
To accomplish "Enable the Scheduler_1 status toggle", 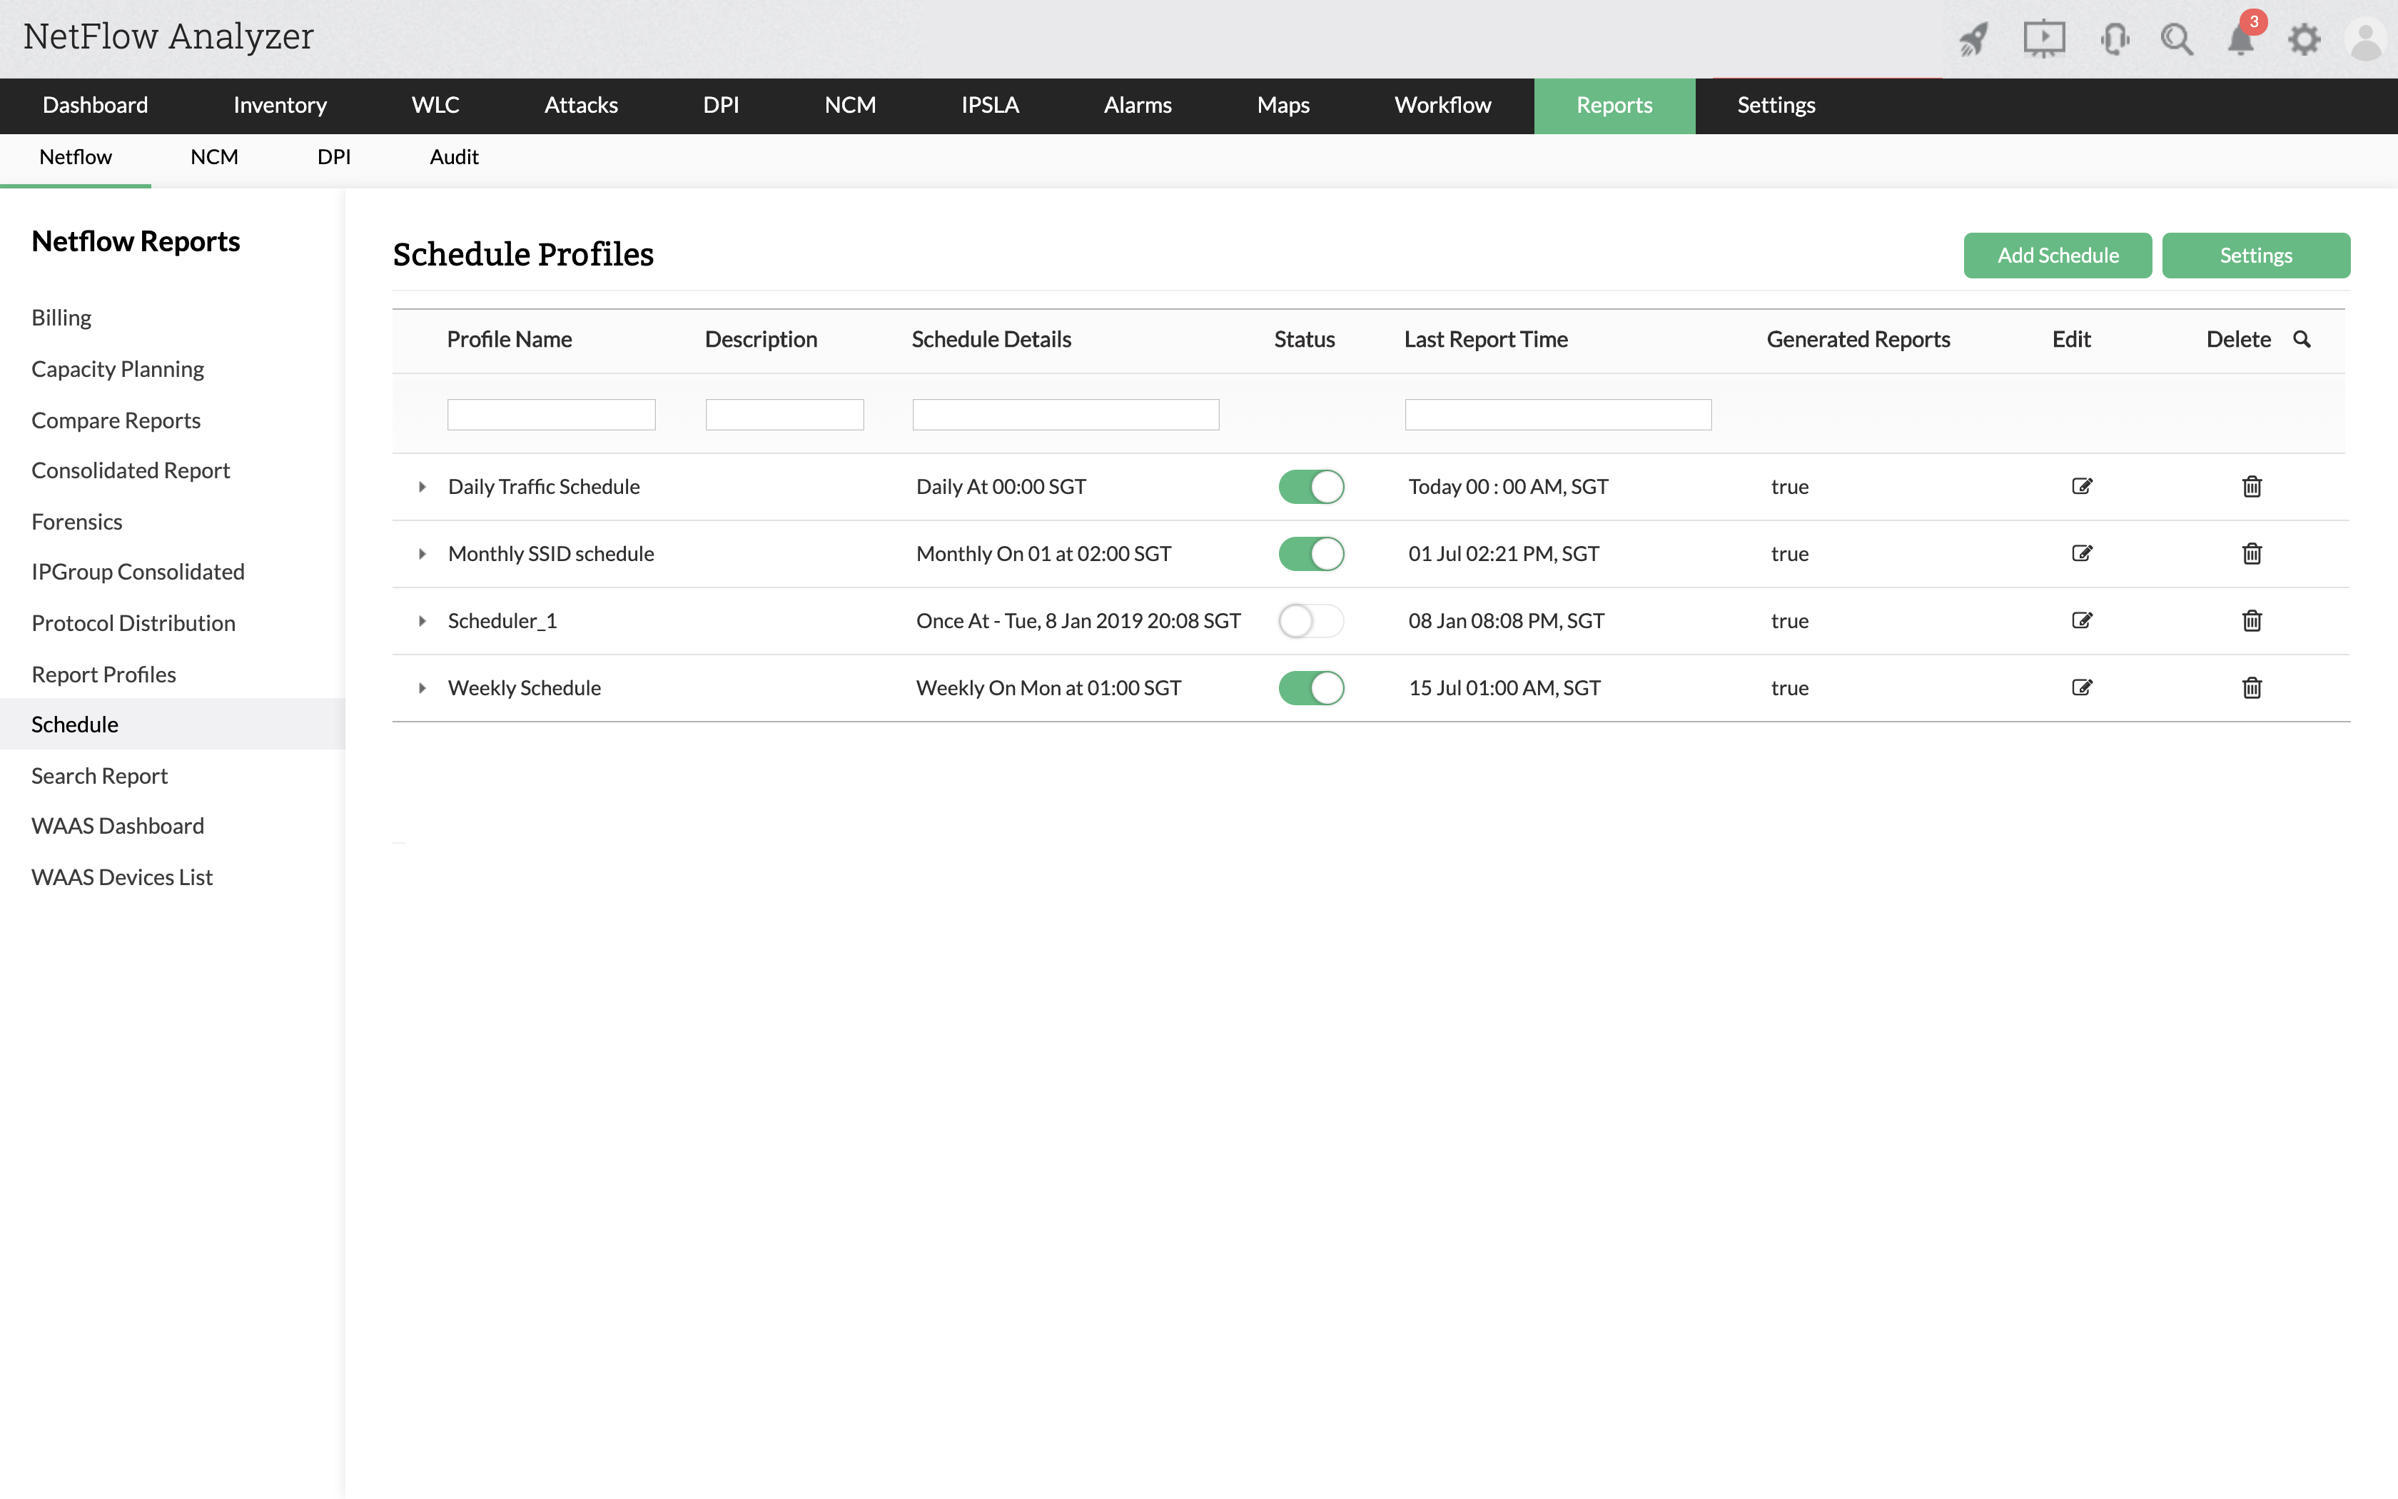I will (1310, 620).
